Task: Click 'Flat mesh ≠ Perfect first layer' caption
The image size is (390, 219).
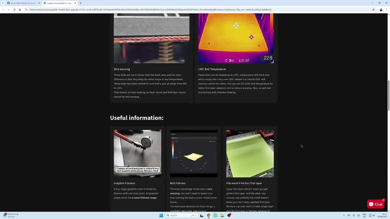Action: [244, 183]
